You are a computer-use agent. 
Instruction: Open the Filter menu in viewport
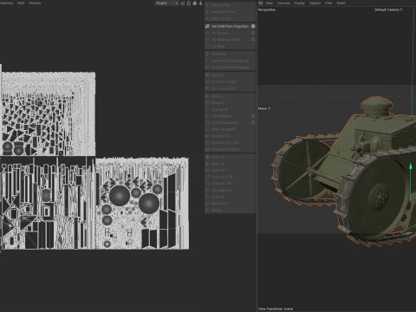[x=328, y=3]
